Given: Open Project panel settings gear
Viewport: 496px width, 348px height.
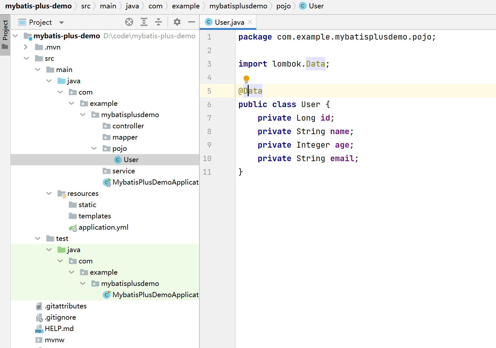Looking at the screenshot, I should point(177,22).
